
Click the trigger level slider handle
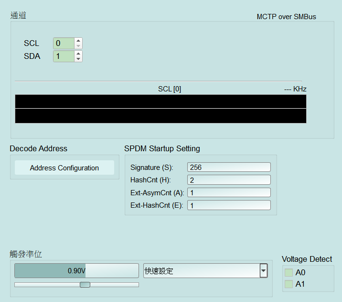click(85, 285)
